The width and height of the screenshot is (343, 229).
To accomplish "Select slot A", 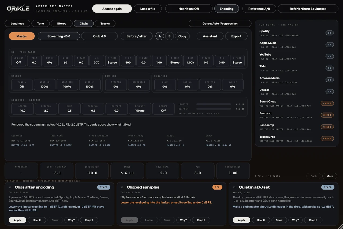I will click(x=160, y=36).
